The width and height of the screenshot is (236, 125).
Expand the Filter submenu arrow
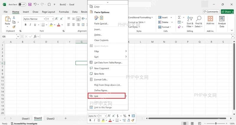point(126,51)
